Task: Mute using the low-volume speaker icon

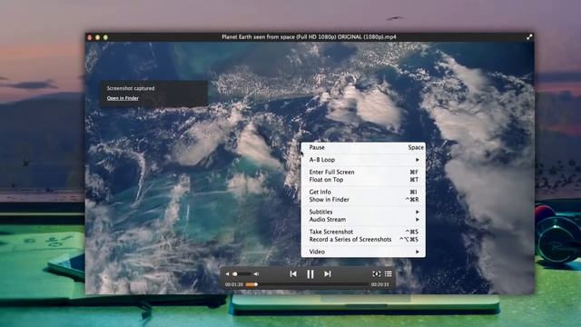Action: (227, 274)
